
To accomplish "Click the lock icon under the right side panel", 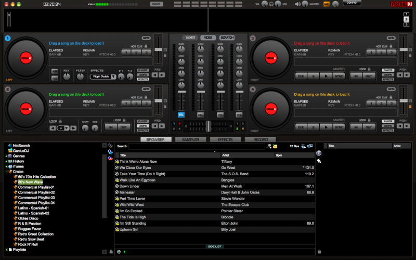I will click(x=319, y=252).
